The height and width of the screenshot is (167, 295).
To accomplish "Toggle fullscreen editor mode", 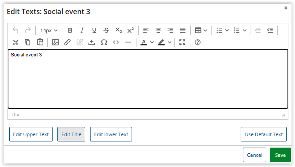I will [x=182, y=42].
